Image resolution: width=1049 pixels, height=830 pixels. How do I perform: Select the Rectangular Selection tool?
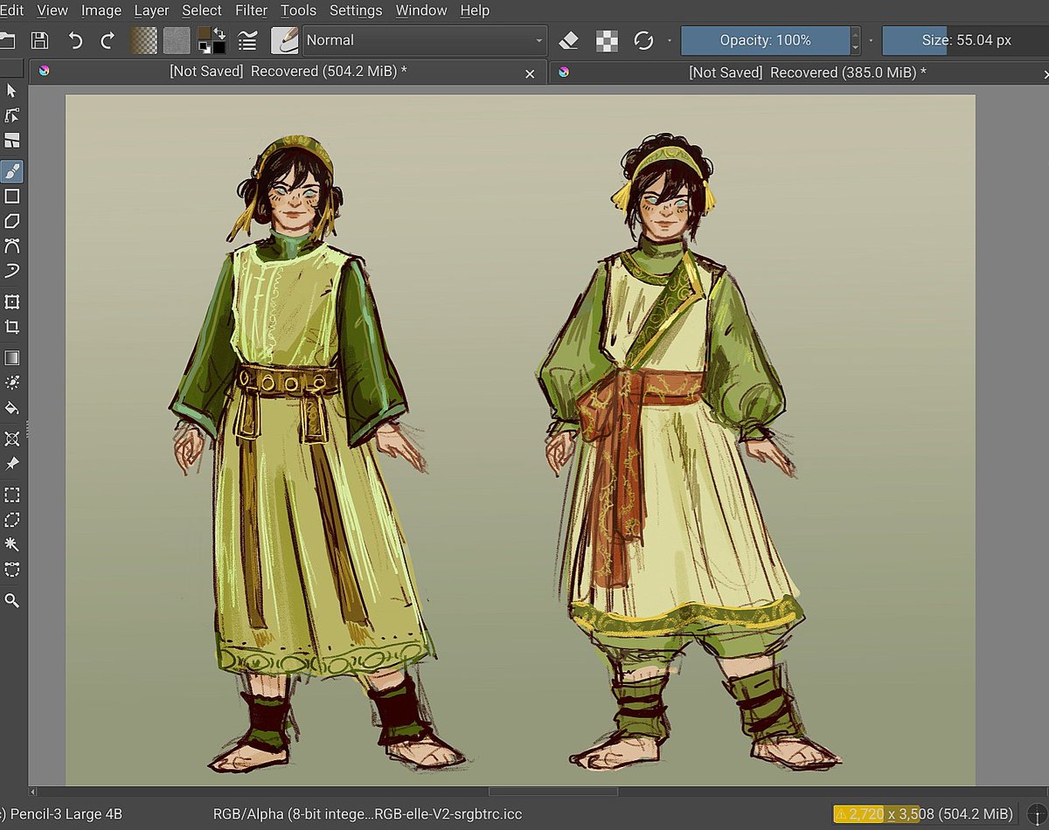pyautogui.click(x=11, y=495)
